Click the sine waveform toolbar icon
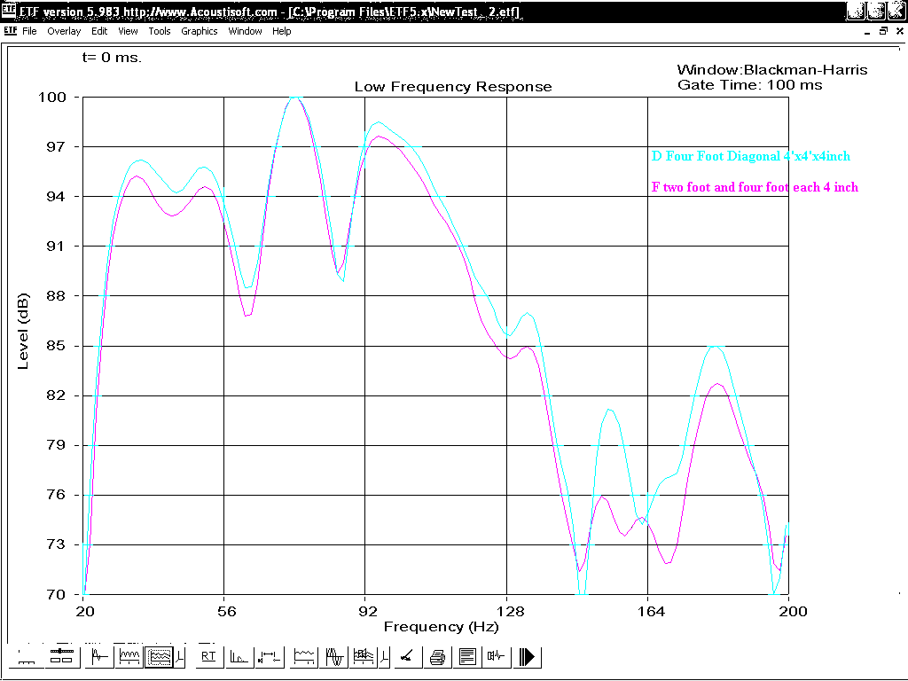The height and width of the screenshot is (681, 908). pyautogui.click(x=334, y=657)
